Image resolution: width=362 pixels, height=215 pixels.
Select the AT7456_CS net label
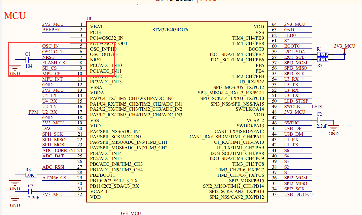[x=54, y=178]
